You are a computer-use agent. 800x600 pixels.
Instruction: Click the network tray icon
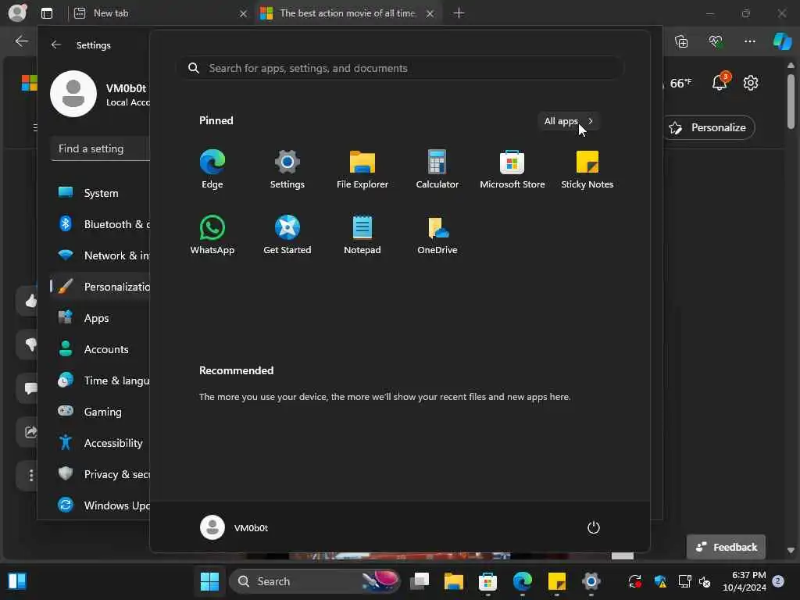tap(684, 581)
